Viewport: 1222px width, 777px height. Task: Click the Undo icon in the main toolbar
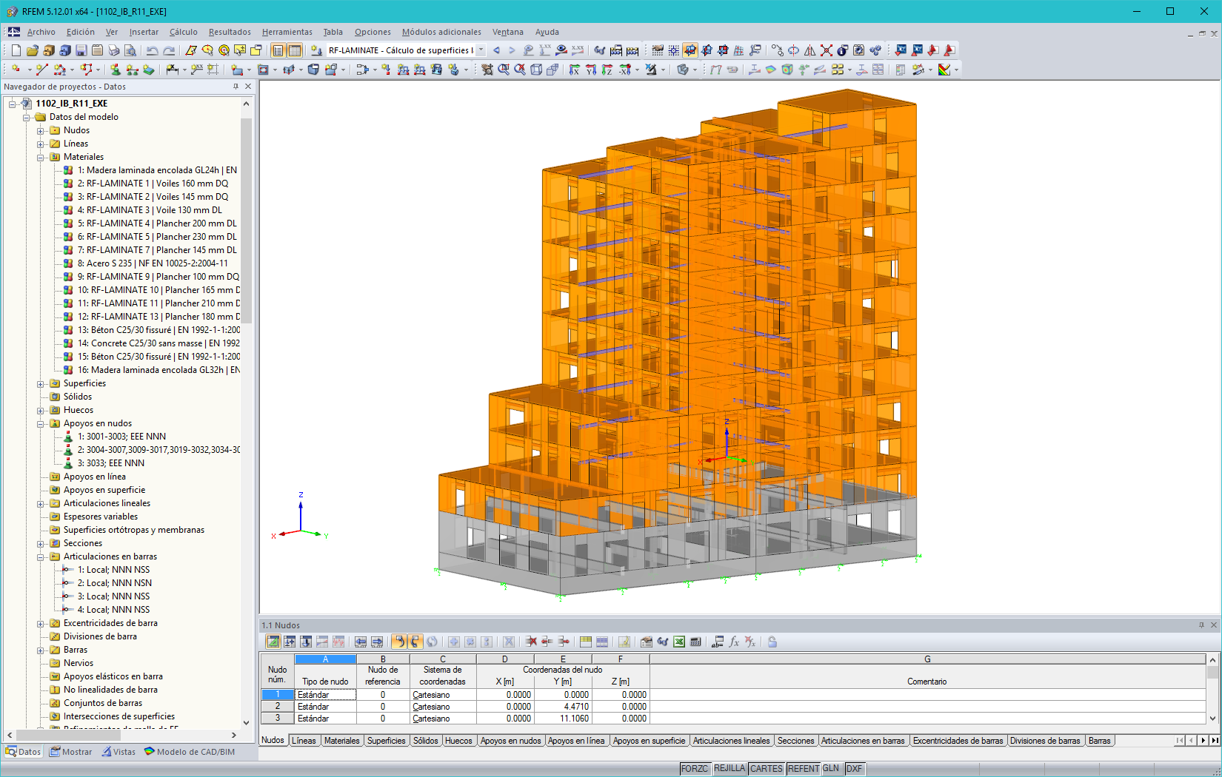click(x=150, y=50)
